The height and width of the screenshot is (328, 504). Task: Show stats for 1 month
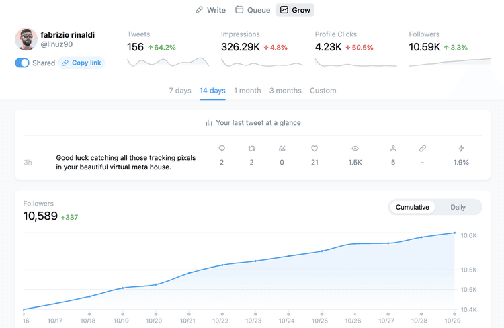pyautogui.click(x=247, y=91)
